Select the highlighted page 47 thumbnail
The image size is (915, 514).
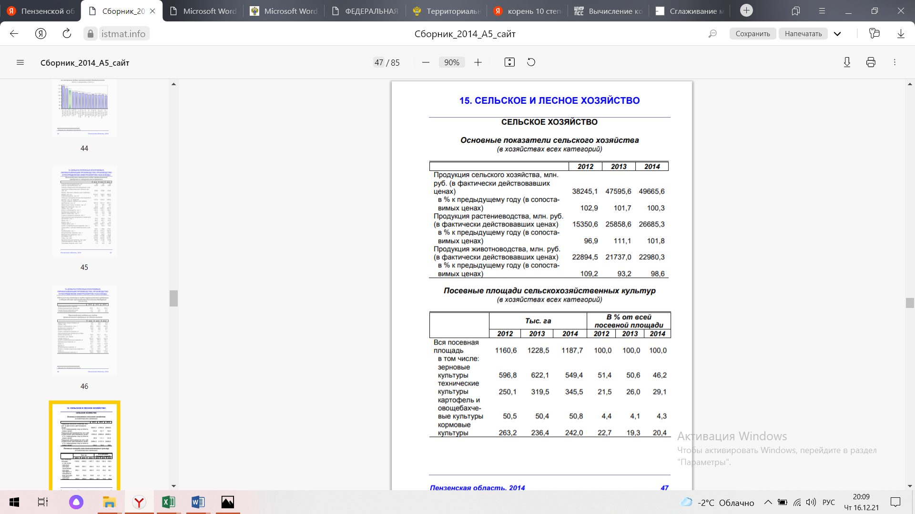[x=84, y=445]
